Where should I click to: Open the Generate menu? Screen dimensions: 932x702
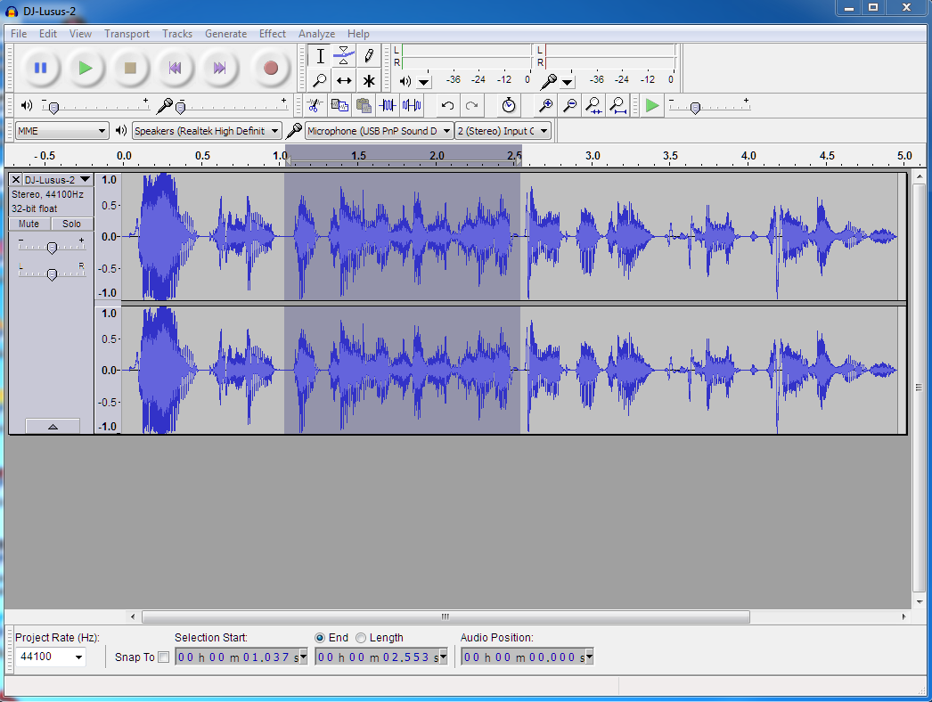click(x=225, y=33)
